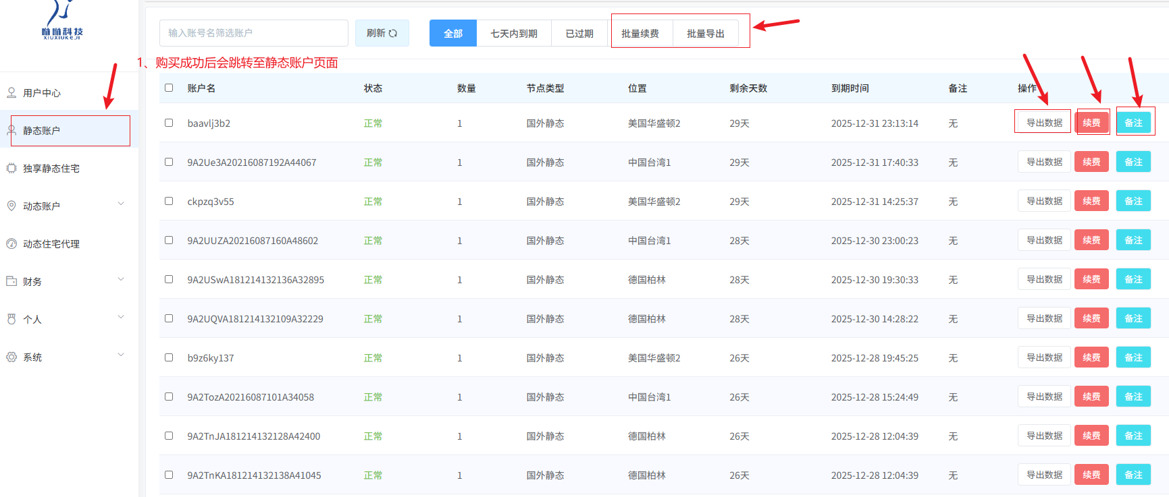Image resolution: width=1169 pixels, height=497 pixels.
Task: Expand the 系统 menu chevron
Action: click(121, 355)
